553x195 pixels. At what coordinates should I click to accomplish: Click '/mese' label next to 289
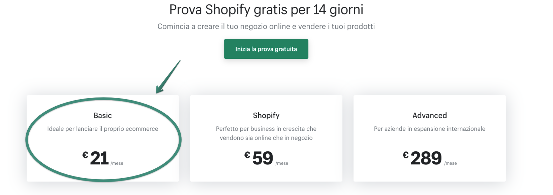click(451, 163)
